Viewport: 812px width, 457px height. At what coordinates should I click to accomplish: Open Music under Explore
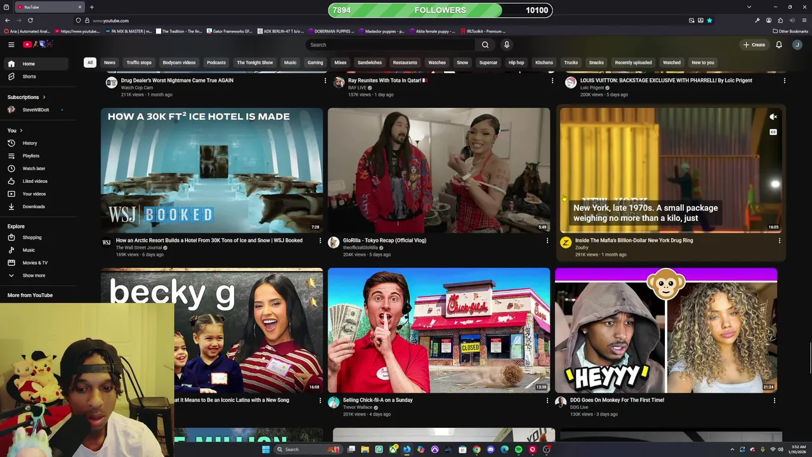coord(36,250)
